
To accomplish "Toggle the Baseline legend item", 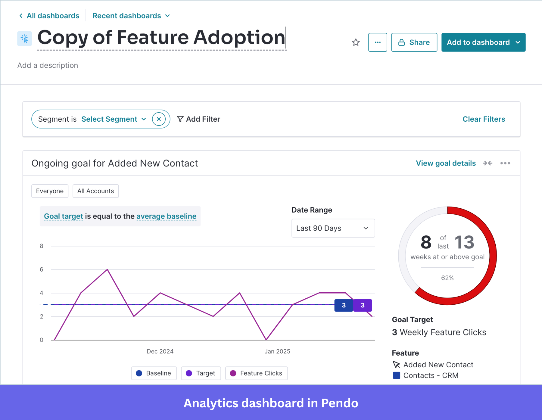I will pos(154,373).
